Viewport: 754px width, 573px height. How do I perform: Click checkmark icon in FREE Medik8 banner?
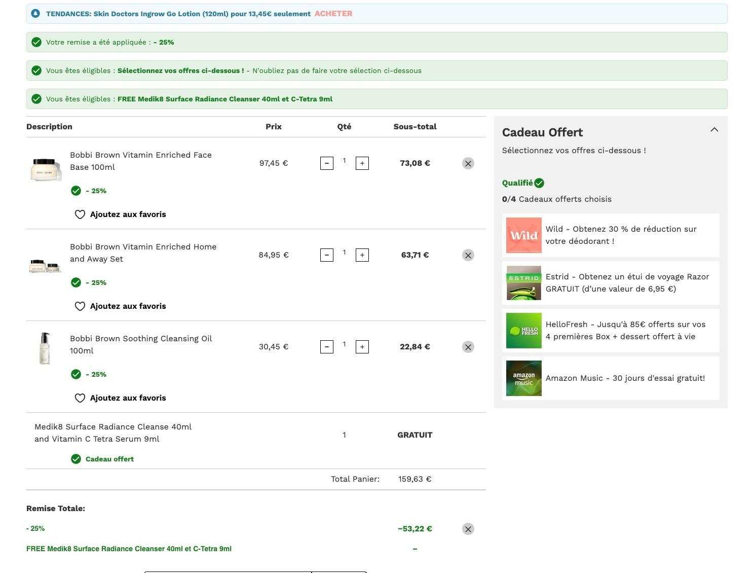point(36,99)
